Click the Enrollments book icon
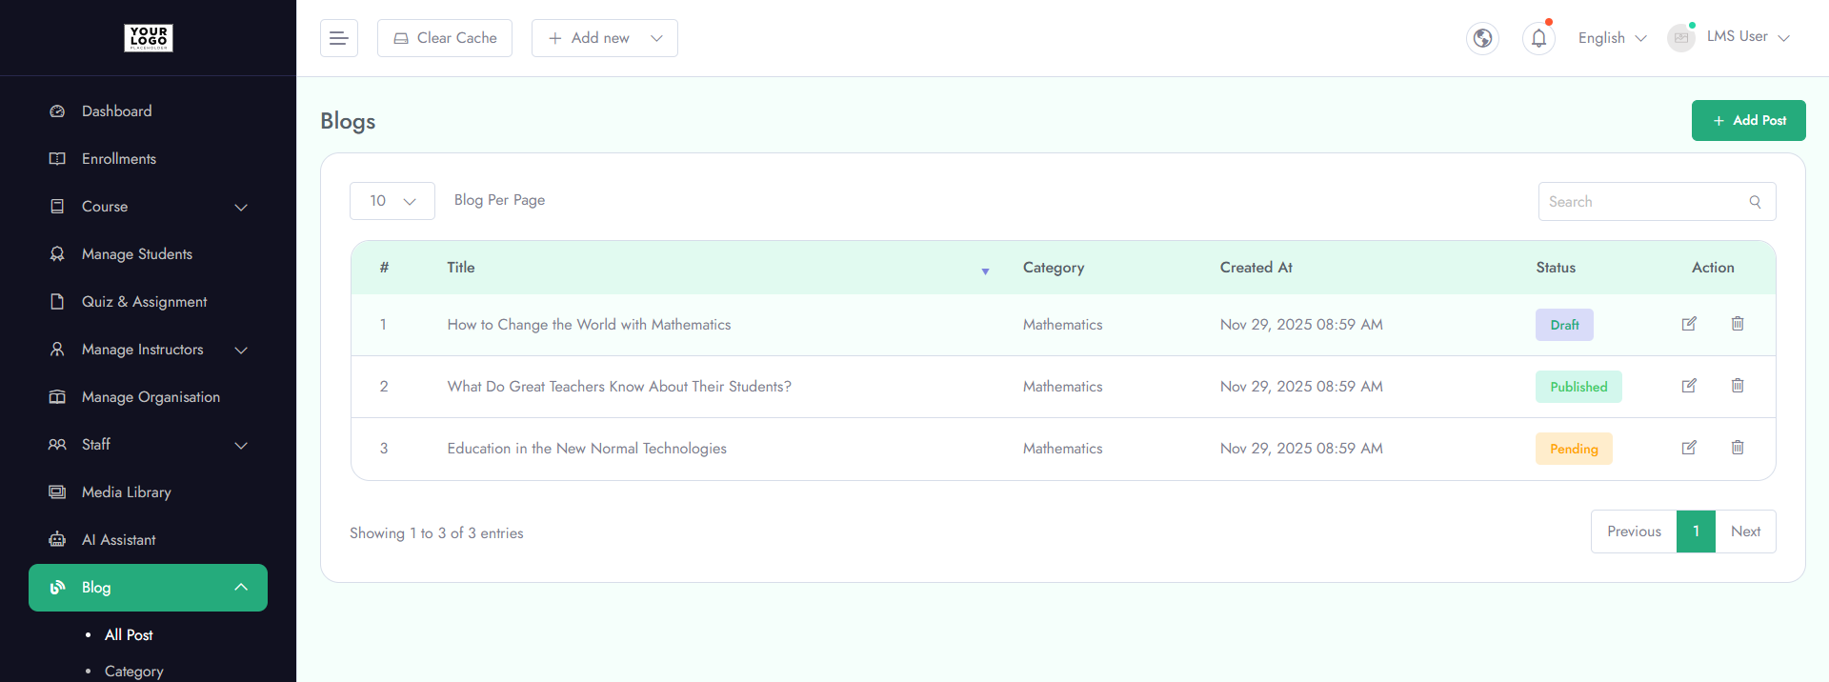Screen dimensions: 1829x682 point(57,159)
